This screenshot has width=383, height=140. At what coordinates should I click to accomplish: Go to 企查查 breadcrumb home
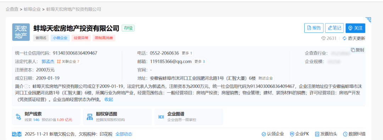(x=12, y=9)
